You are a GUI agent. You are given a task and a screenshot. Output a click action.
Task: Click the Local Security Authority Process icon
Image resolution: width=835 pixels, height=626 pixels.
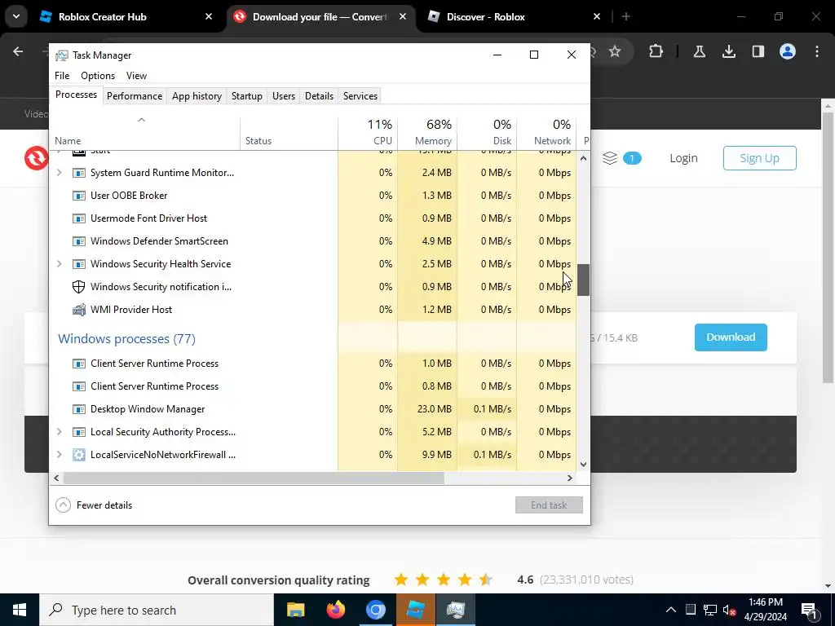(x=79, y=432)
